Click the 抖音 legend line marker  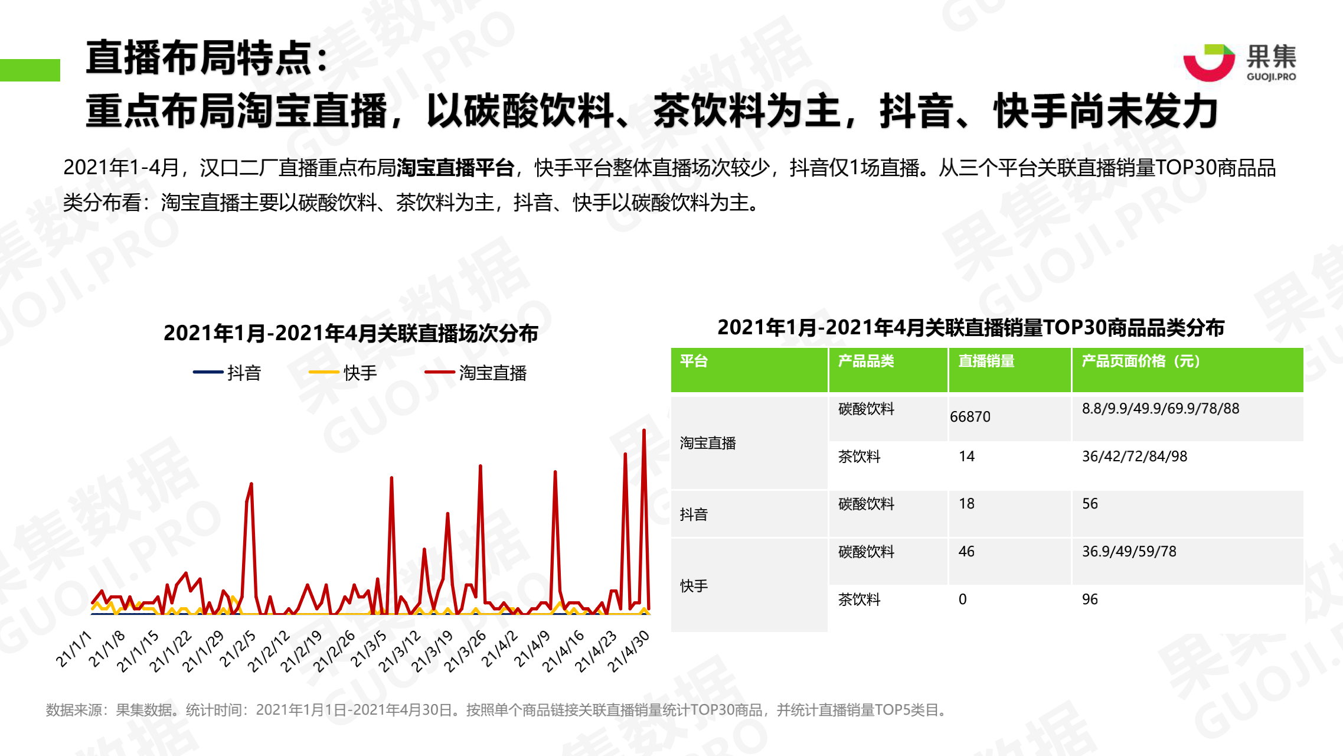pyautogui.click(x=208, y=372)
